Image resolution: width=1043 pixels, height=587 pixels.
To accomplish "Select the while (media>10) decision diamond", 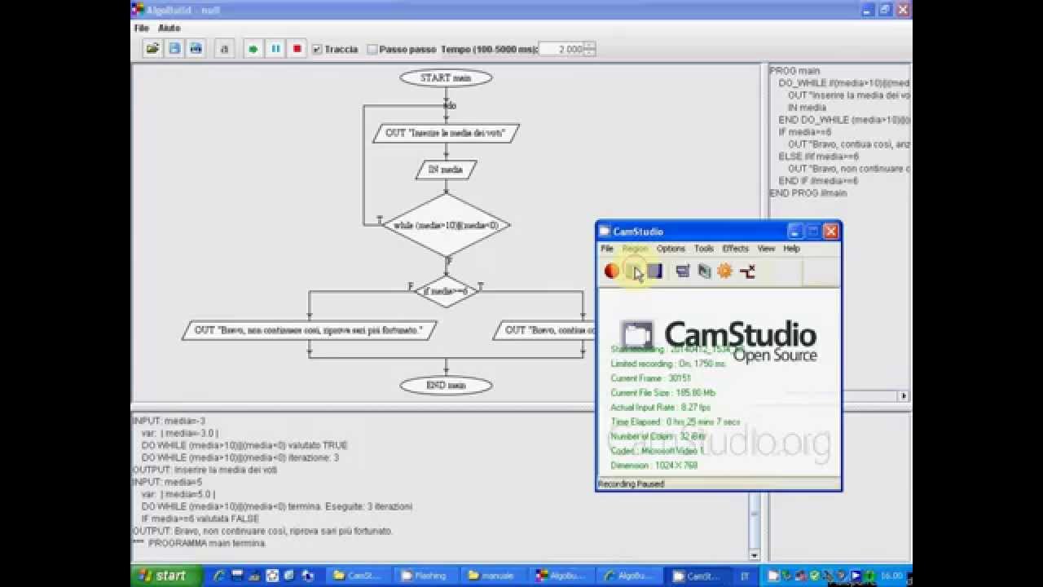I will (x=447, y=225).
